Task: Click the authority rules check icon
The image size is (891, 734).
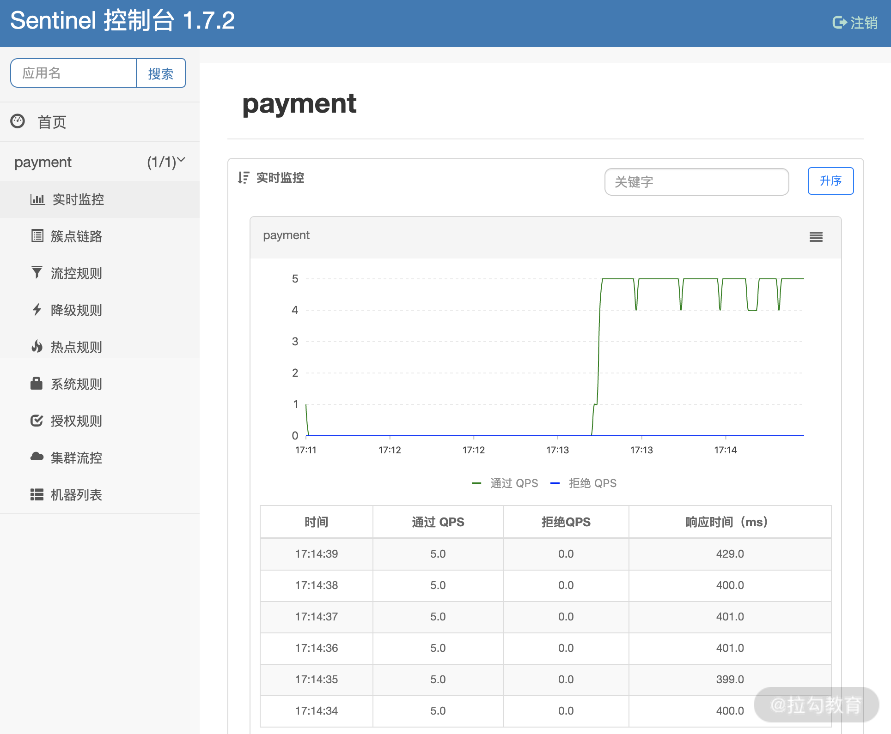Action: tap(37, 420)
